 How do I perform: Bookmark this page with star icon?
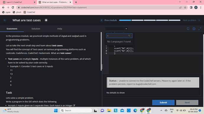(185, 8)
